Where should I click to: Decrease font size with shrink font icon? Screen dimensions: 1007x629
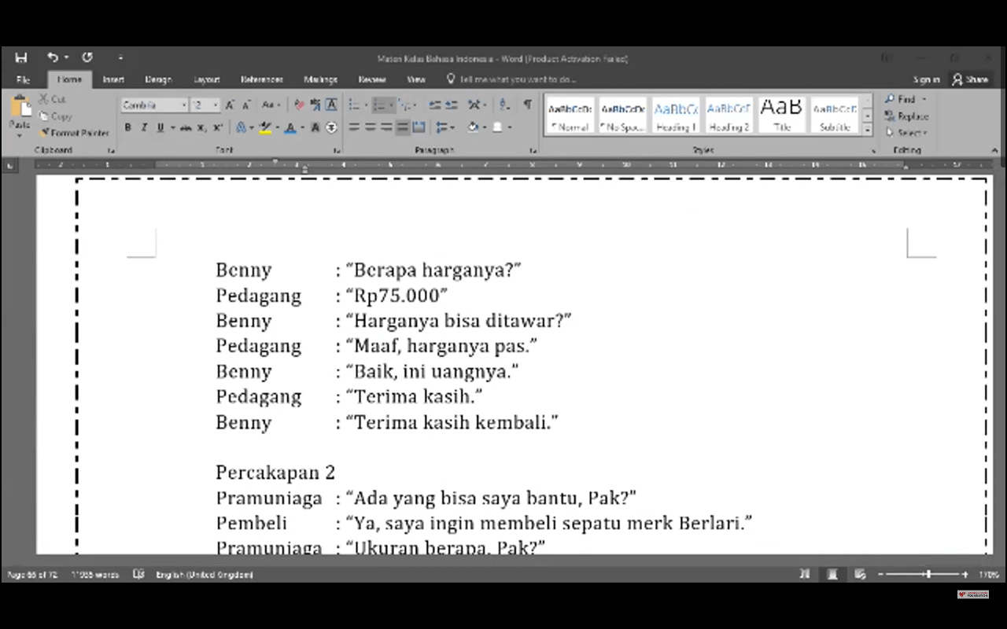pyautogui.click(x=246, y=105)
